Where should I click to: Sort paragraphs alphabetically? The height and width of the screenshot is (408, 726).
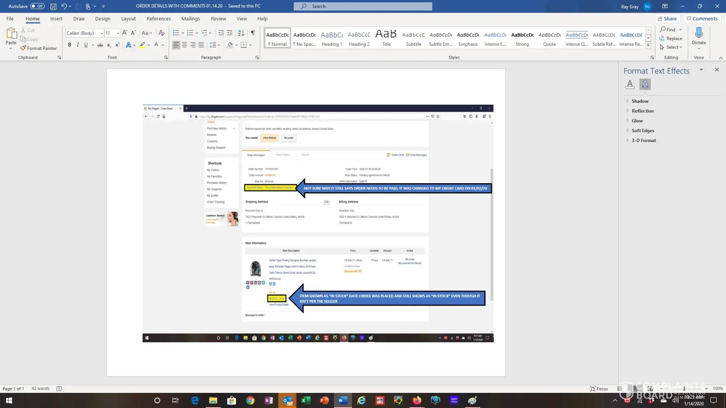pyautogui.click(x=241, y=33)
